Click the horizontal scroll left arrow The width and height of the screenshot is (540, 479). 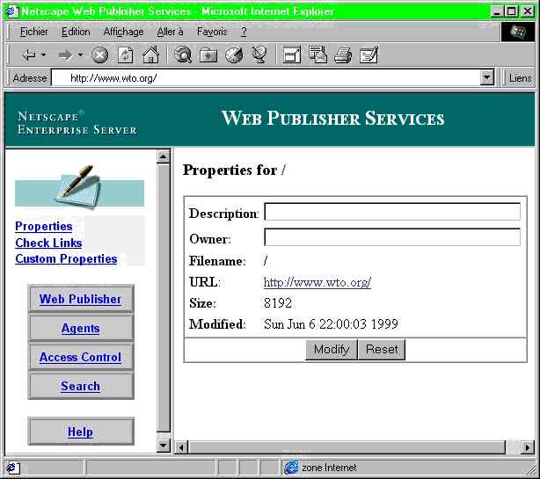coord(181,447)
